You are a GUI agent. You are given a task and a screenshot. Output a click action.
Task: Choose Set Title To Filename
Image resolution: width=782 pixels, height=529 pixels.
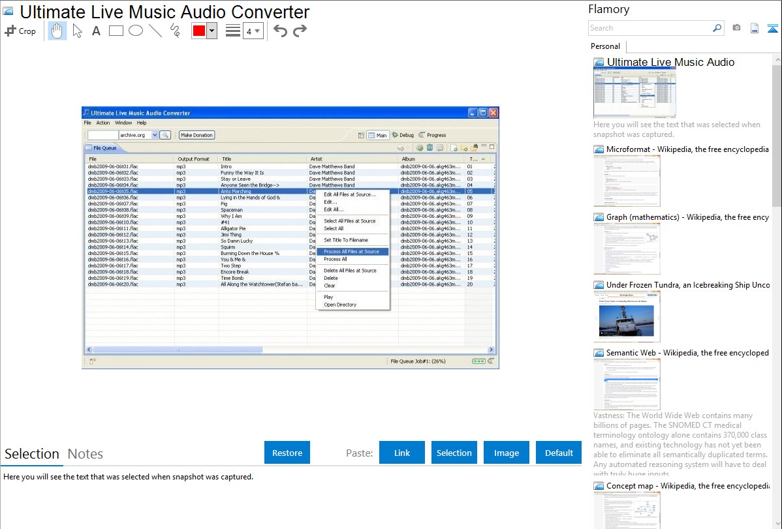345,240
